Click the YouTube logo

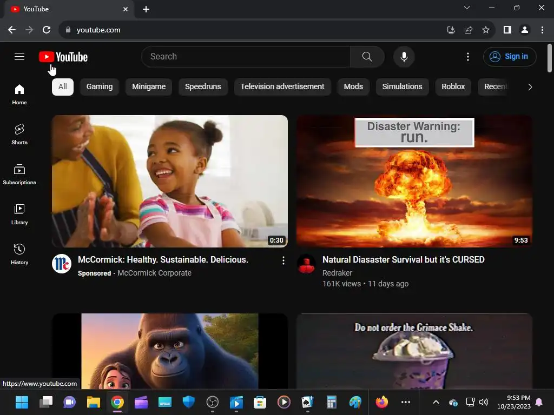pyautogui.click(x=63, y=57)
